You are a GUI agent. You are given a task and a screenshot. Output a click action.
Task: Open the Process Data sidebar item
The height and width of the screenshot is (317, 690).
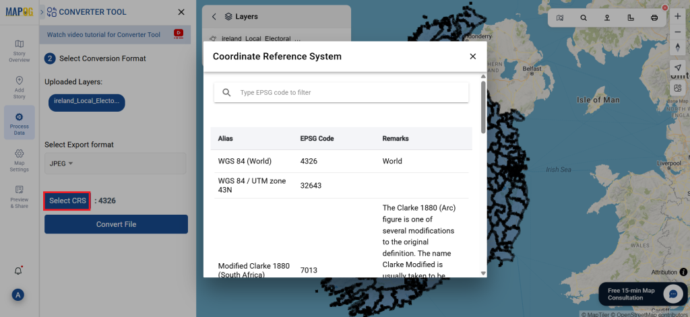20,122
